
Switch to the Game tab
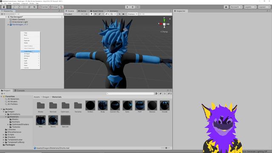tap(82, 11)
